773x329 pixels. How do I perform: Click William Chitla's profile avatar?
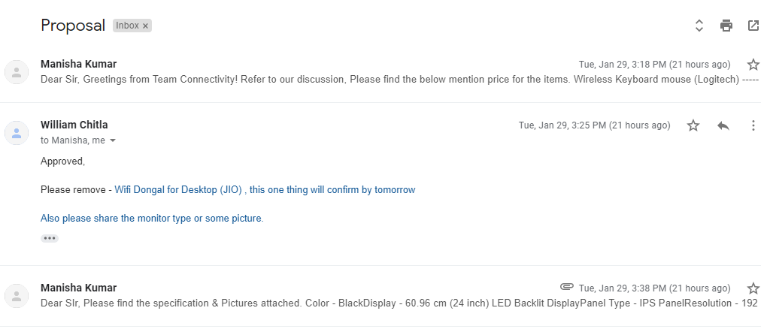[x=16, y=133]
